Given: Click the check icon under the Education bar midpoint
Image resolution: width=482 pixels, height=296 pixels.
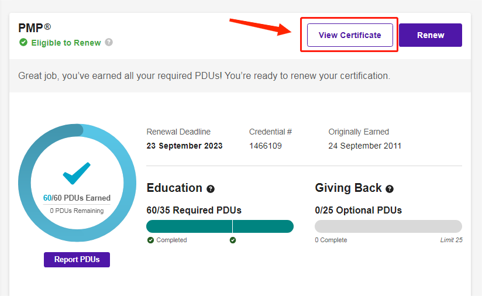Looking at the screenshot, I should point(233,240).
